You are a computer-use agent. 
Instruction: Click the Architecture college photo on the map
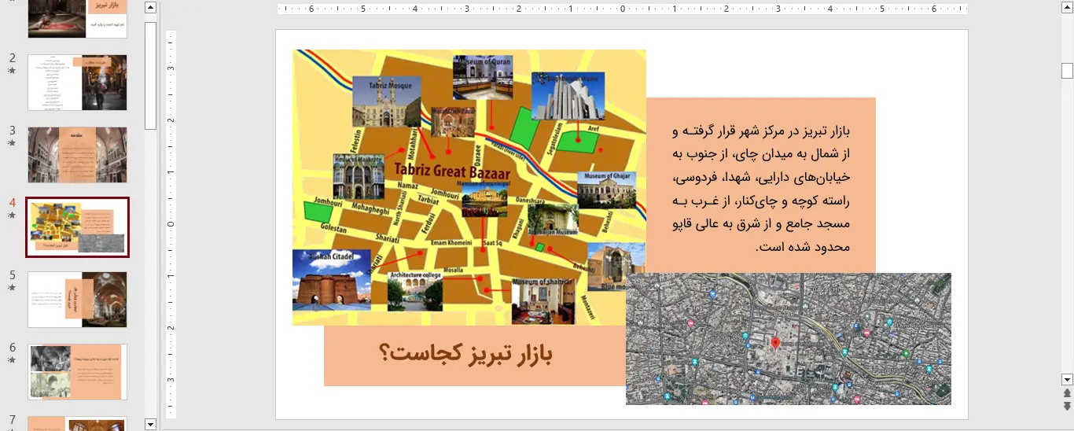(415, 291)
